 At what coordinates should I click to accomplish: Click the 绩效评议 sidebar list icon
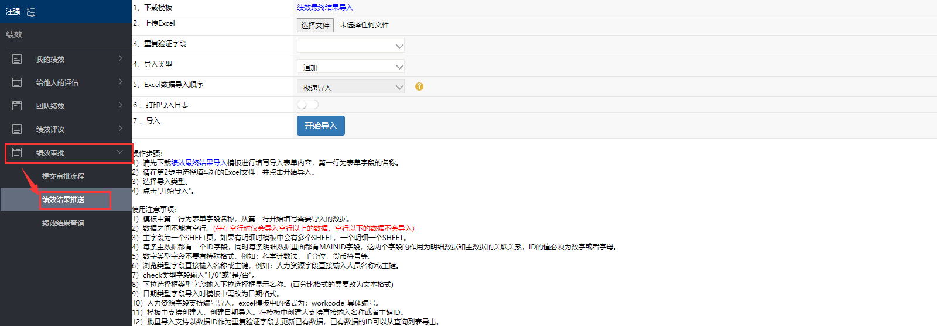pyautogui.click(x=17, y=129)
